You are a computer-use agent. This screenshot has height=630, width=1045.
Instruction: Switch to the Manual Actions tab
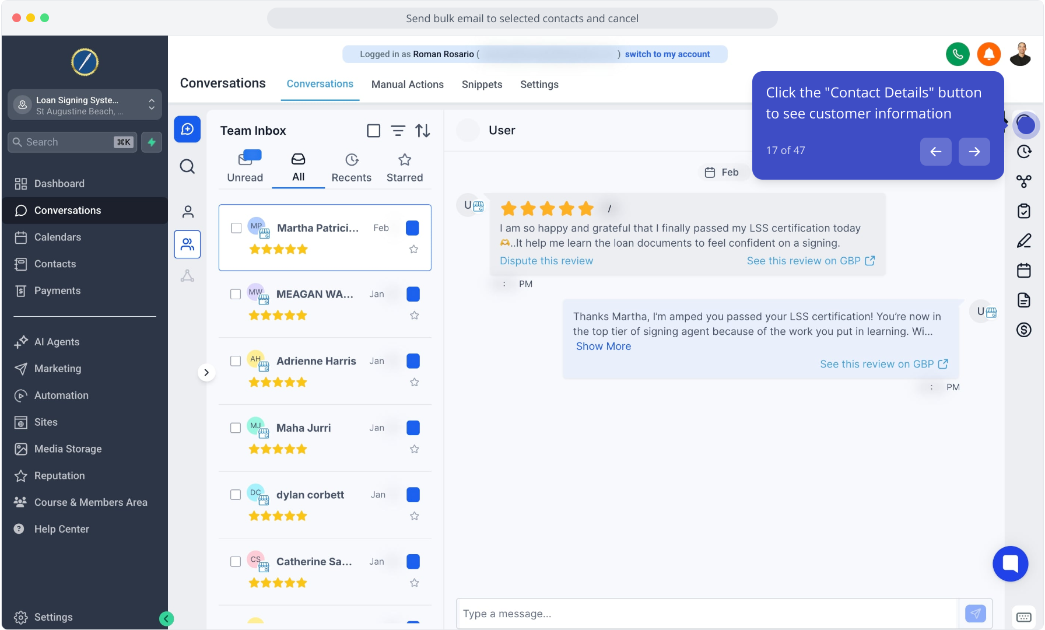click(407, 85)
